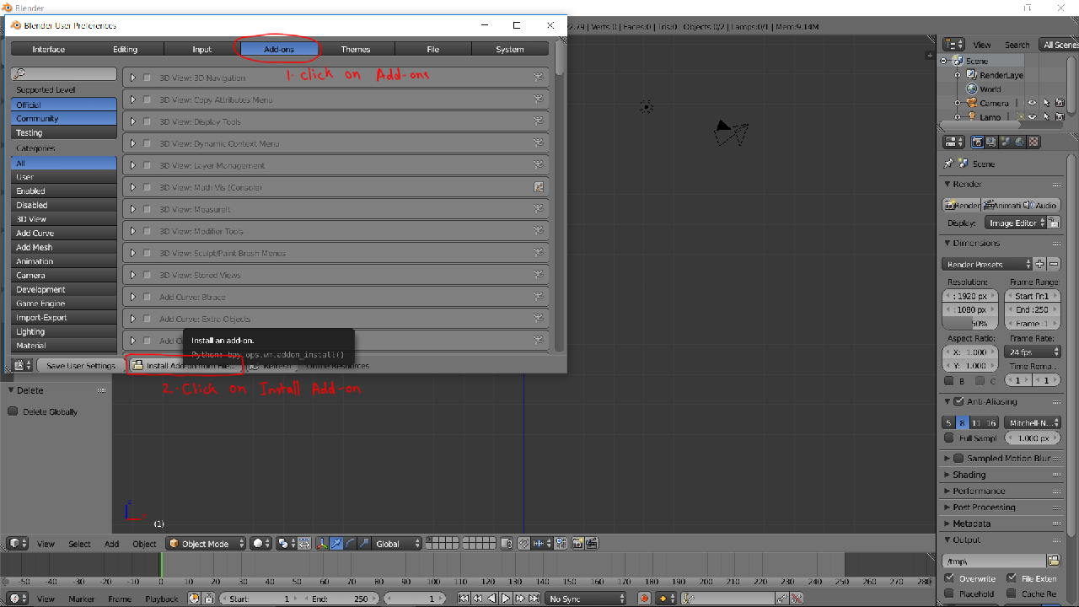Switch to the Interface preferences tab
The image size is (1079, 607).
coord(49,49)
